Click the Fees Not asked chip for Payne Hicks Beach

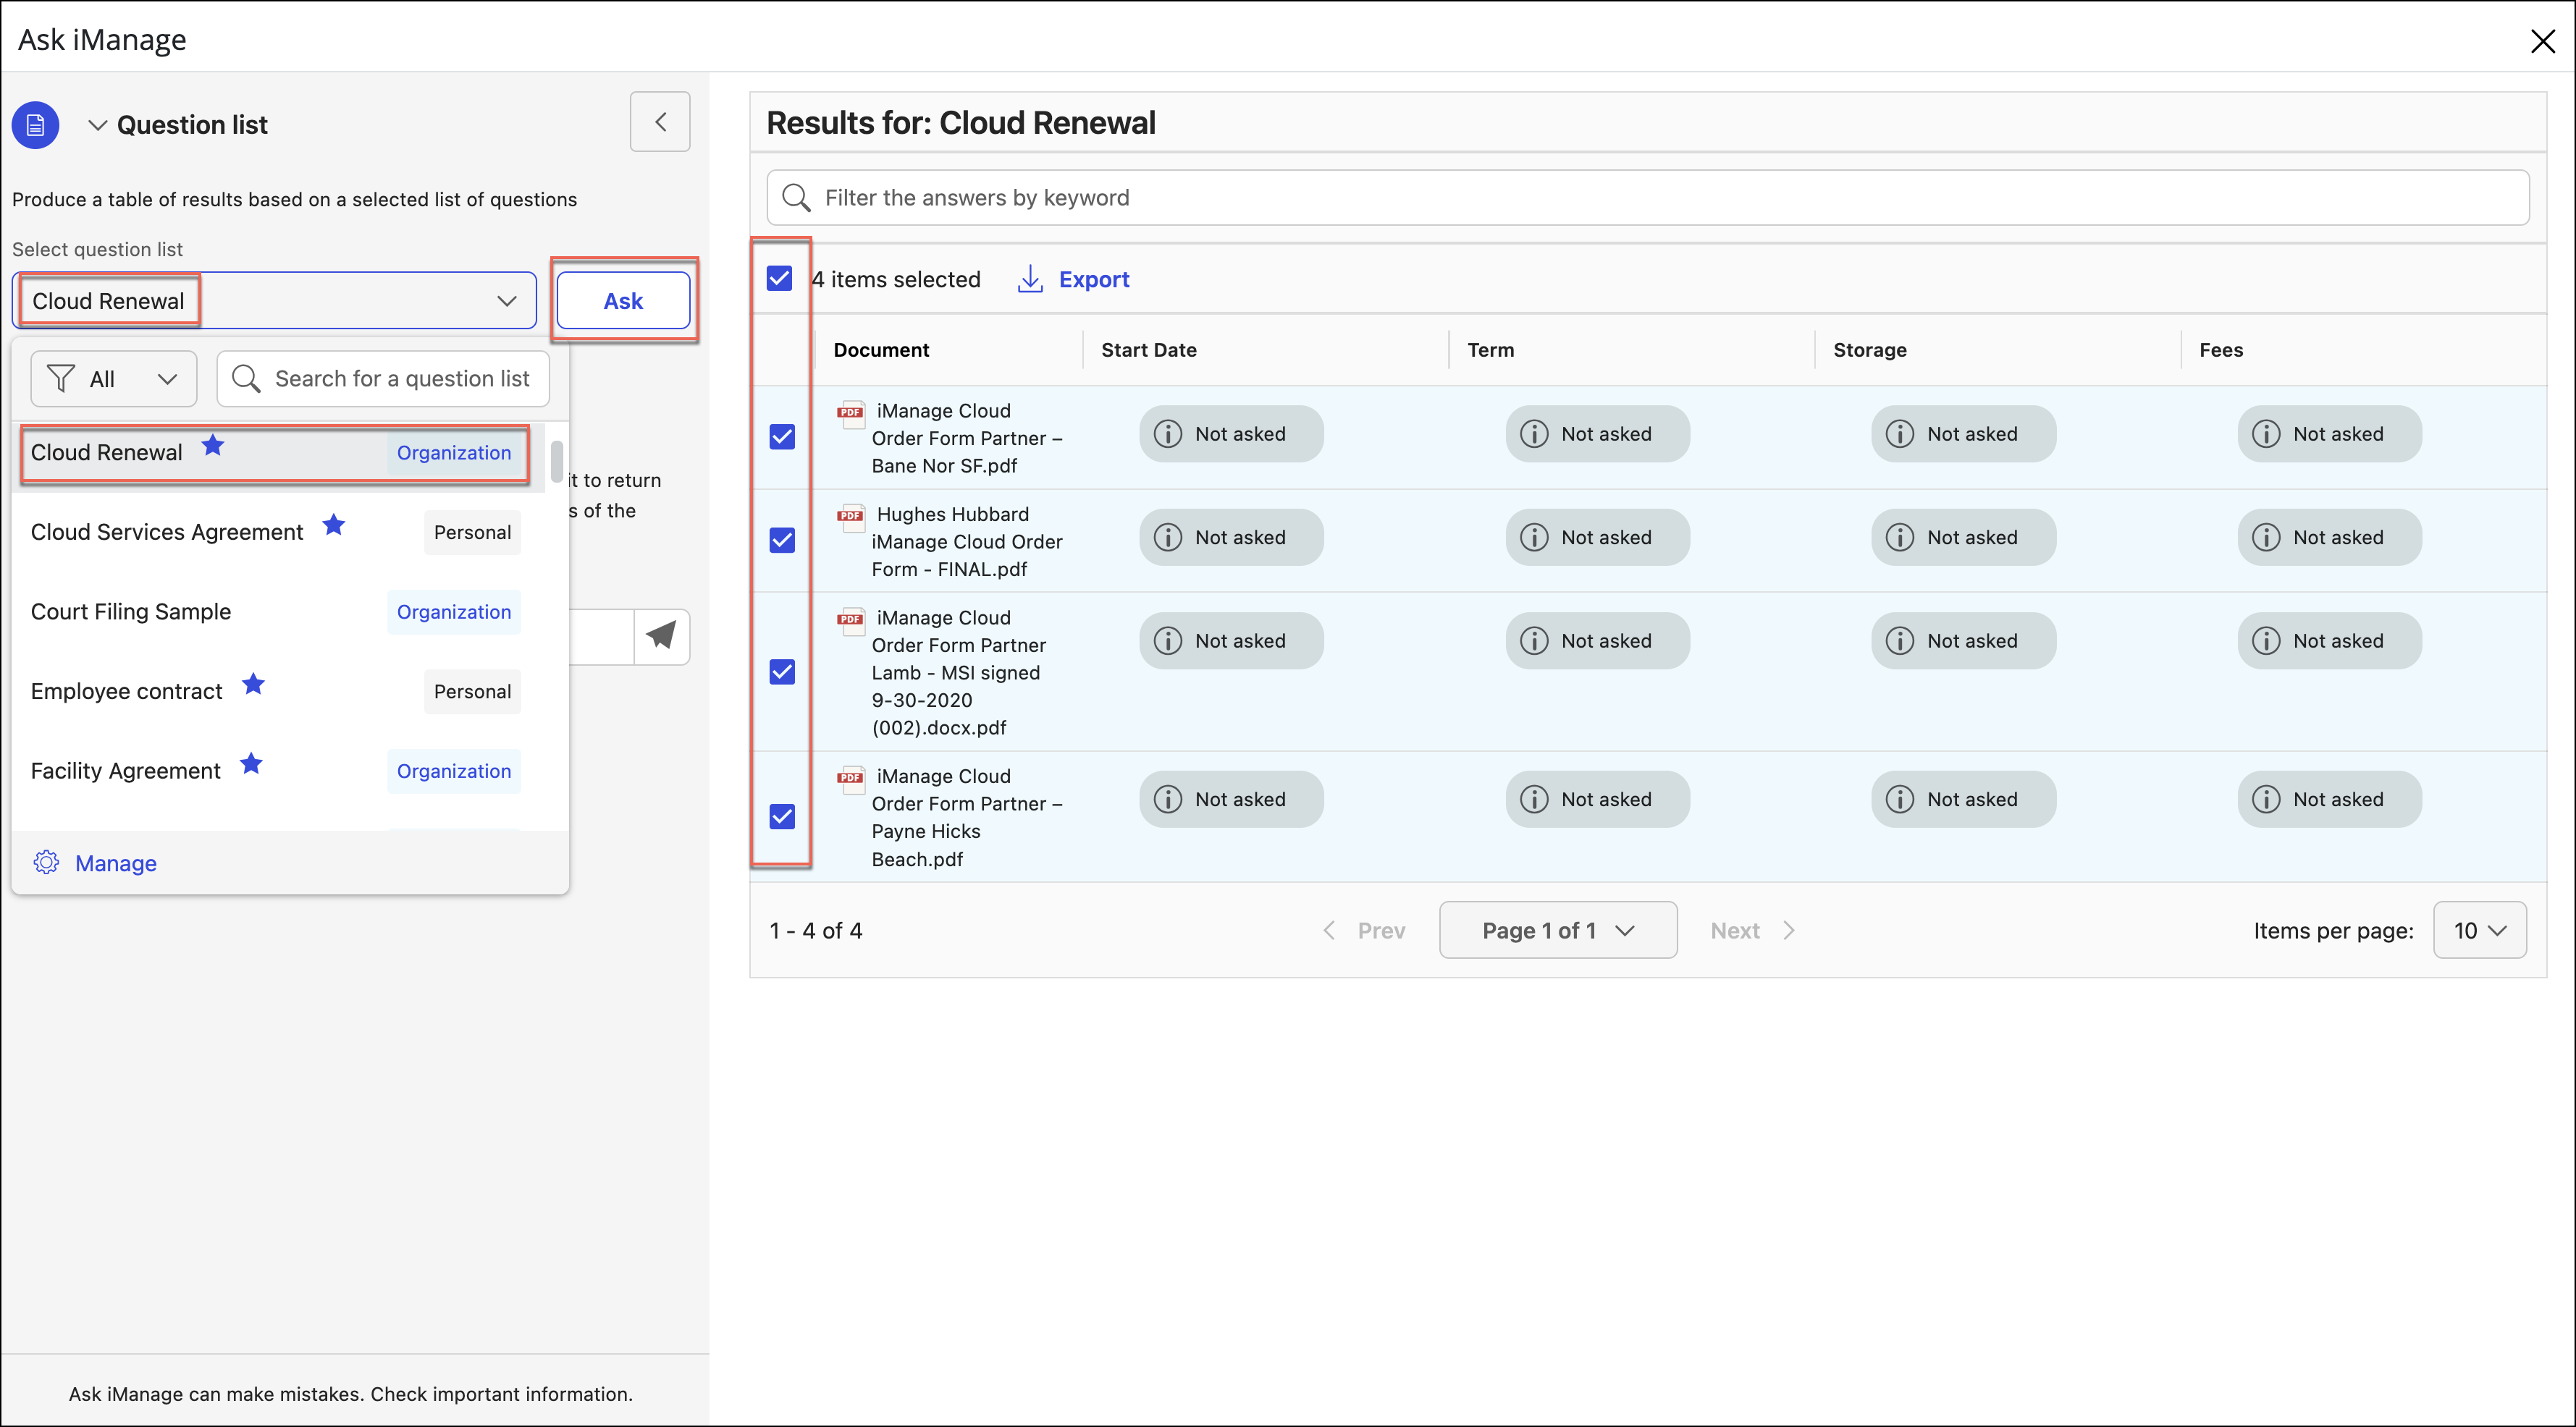click(2329, 800)
